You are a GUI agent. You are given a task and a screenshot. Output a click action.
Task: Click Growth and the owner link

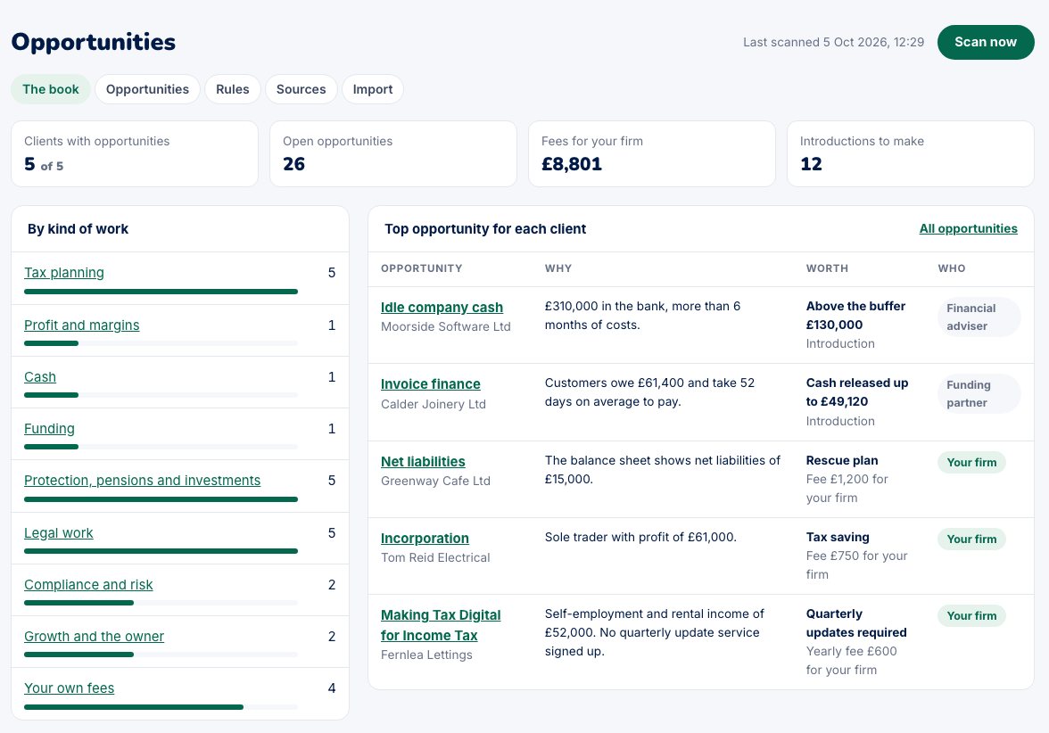click(95, 636)
